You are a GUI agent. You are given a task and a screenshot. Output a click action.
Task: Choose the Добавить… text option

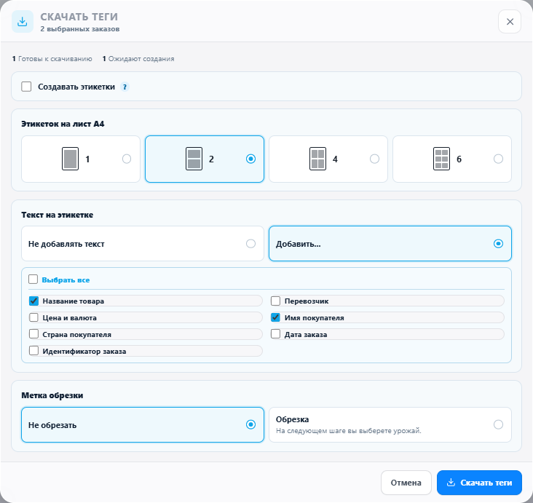pyautogui.click(x=390, y=244)
